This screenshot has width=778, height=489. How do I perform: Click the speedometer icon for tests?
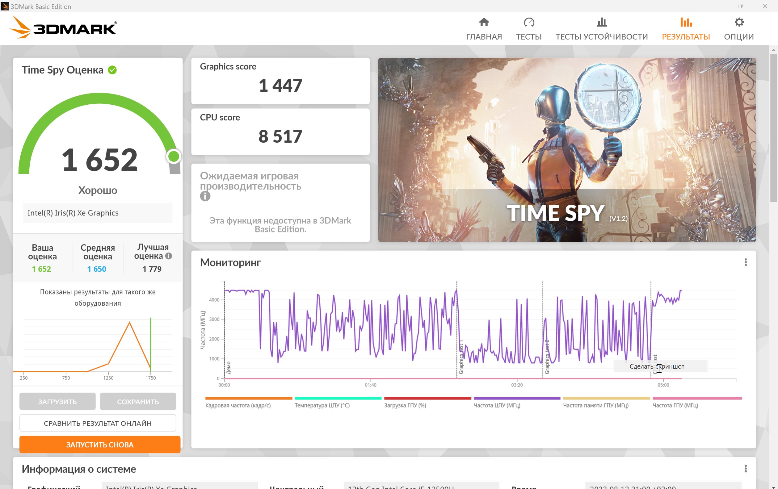pyautogui.click(x=529, y=22)
